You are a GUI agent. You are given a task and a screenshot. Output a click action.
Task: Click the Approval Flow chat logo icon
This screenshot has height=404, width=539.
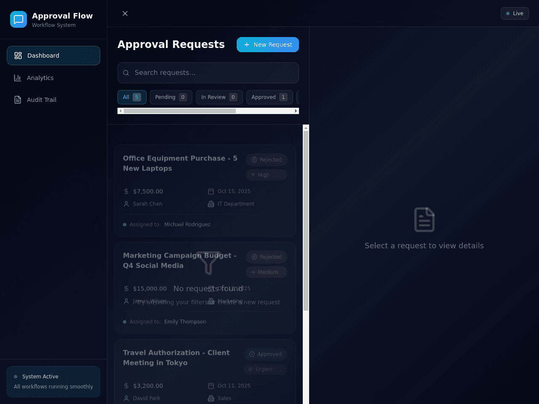(x=19, y=19)
